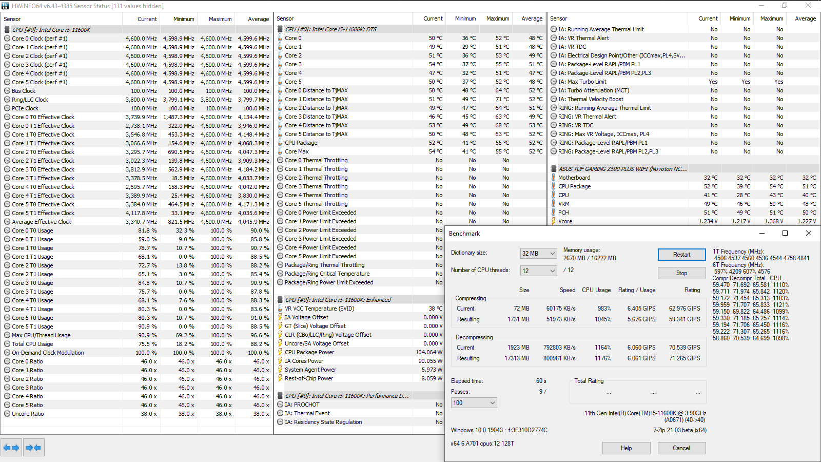Click the Intel Core i5-11600K: Performance Limit header
This screenshot has height=462, width=821.
click(x=360, y=396)
